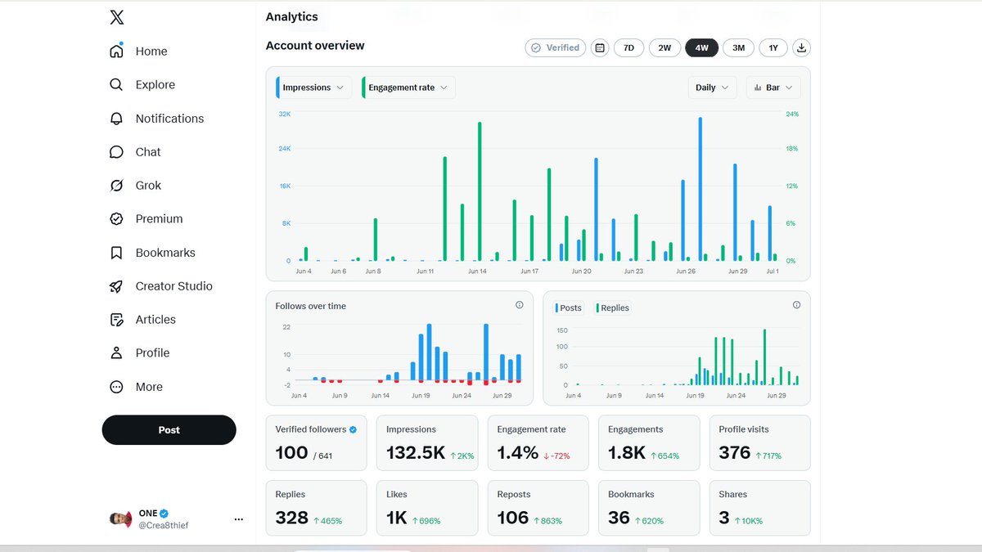This screenshot has height=552, width=982.
Task: Click the black Post button
Action: (x=169, y=430)
